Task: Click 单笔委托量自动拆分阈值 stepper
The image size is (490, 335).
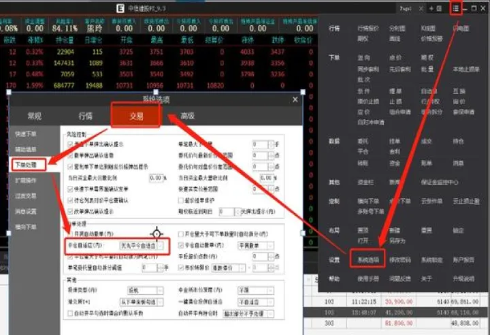Action: pos(152,268)
